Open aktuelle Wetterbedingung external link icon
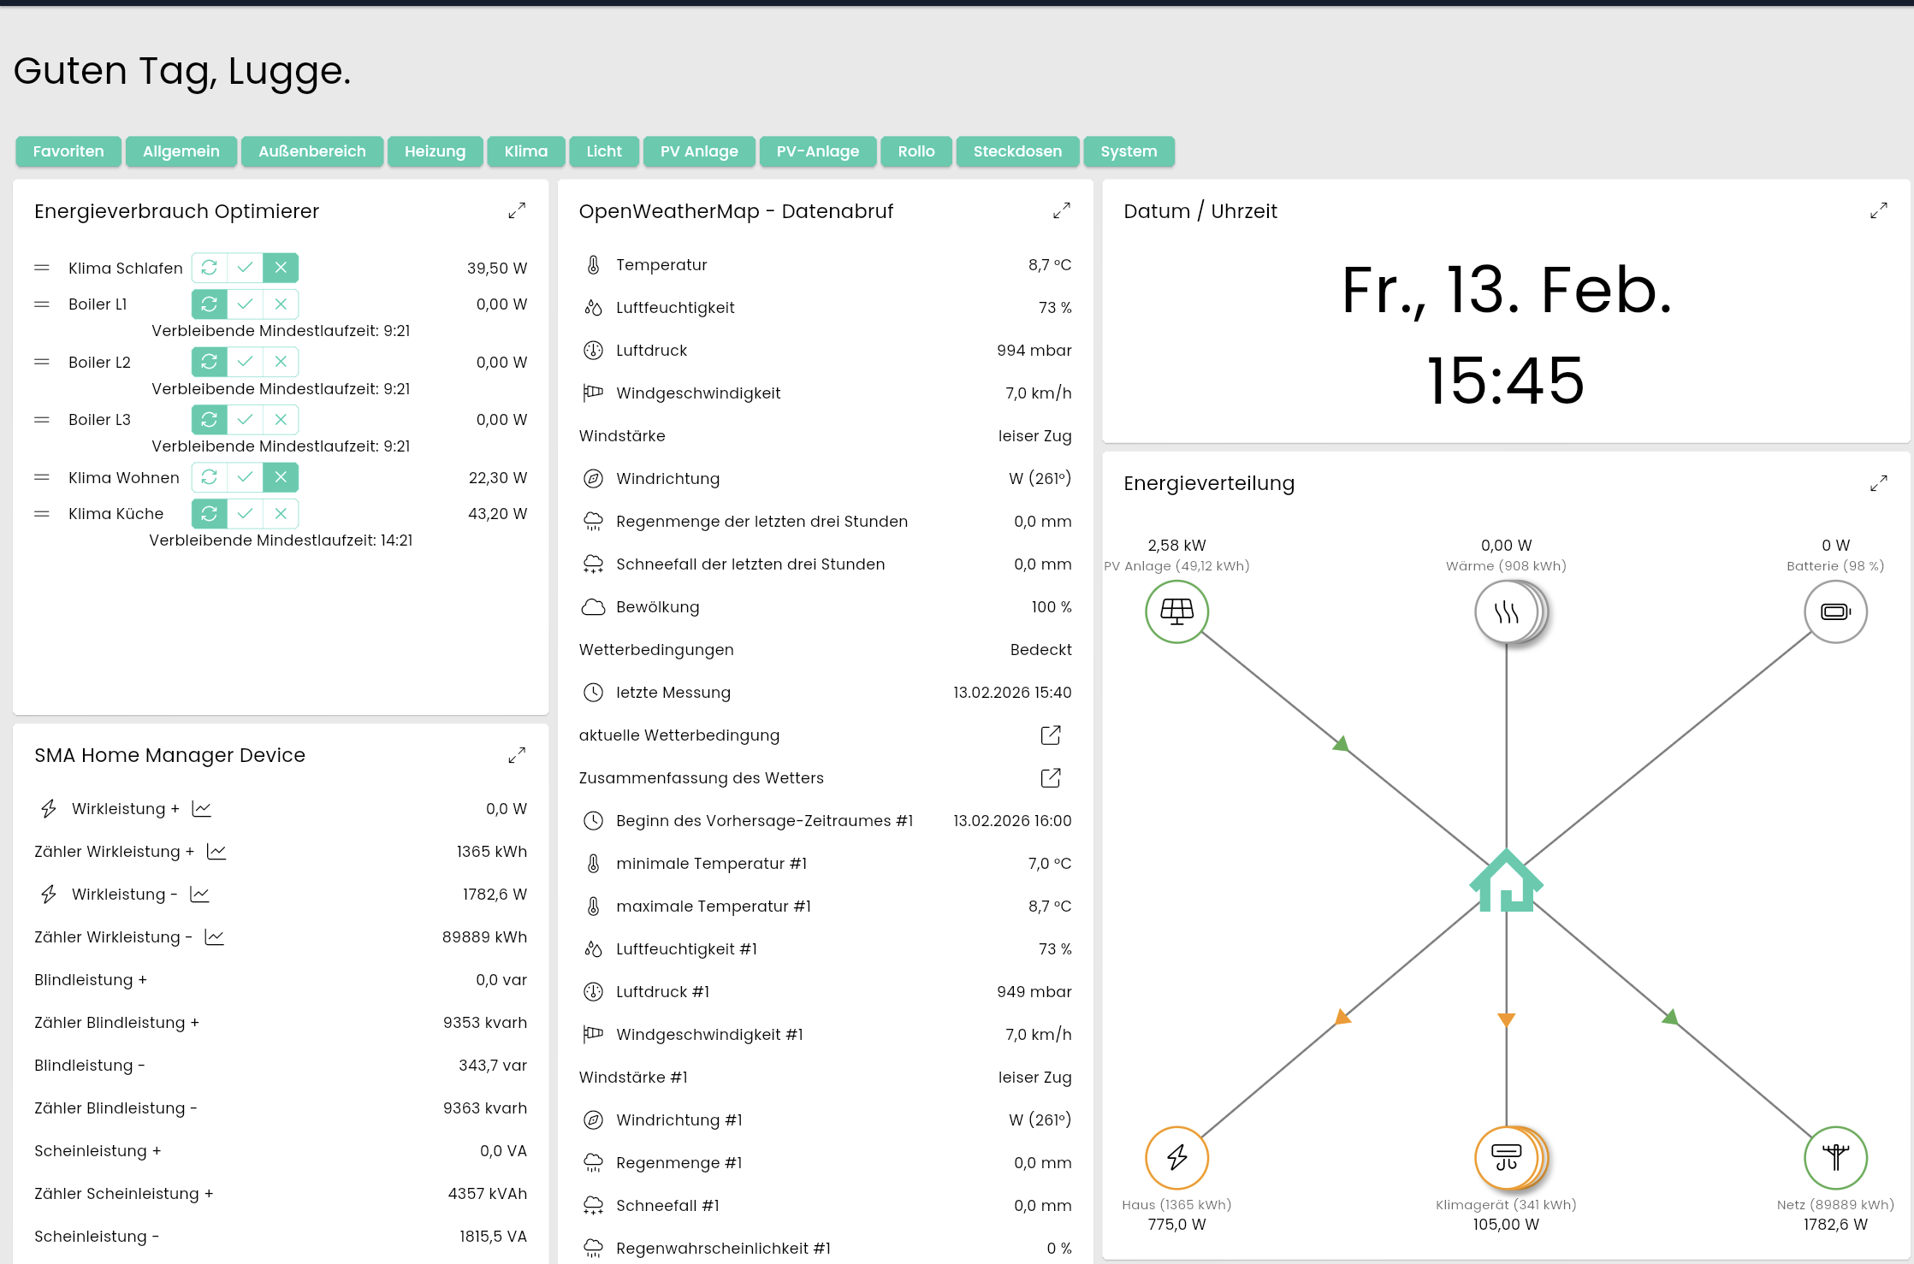 [x=1051, y=735]
